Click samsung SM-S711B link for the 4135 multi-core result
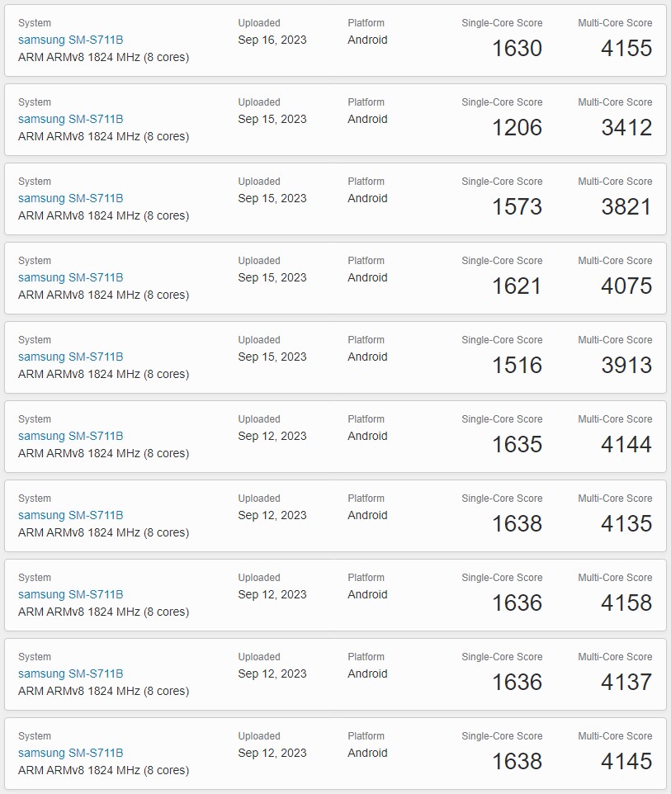671x794 pixels. coord(70,515)
